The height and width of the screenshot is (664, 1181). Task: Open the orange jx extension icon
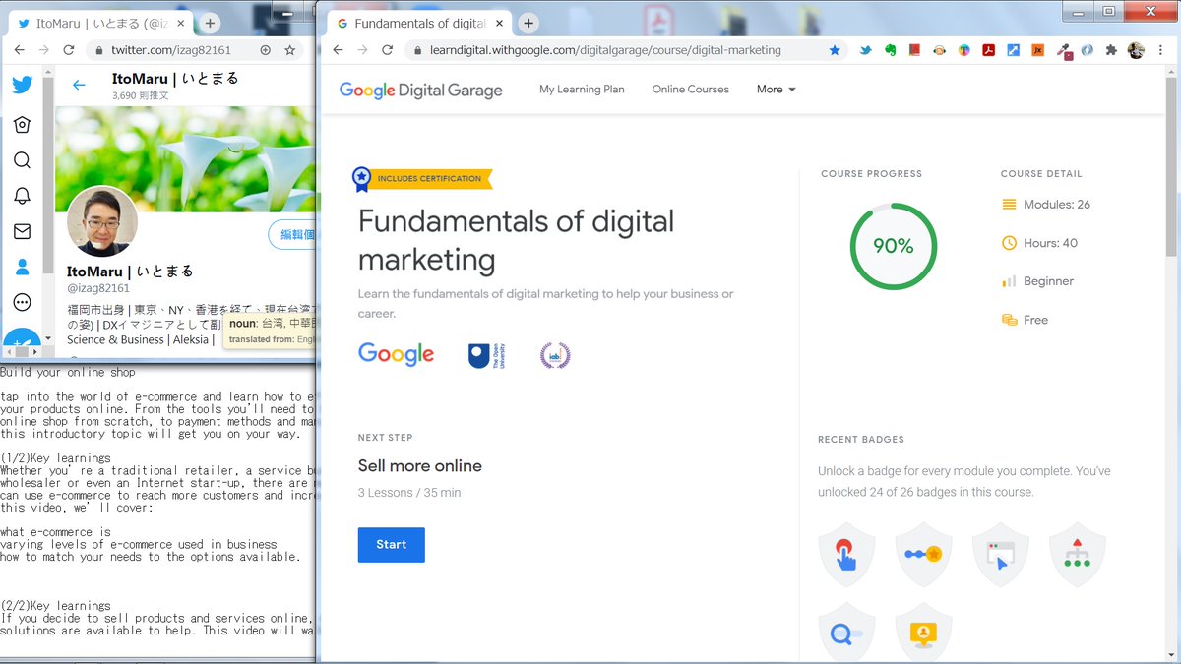point(1037,50)
